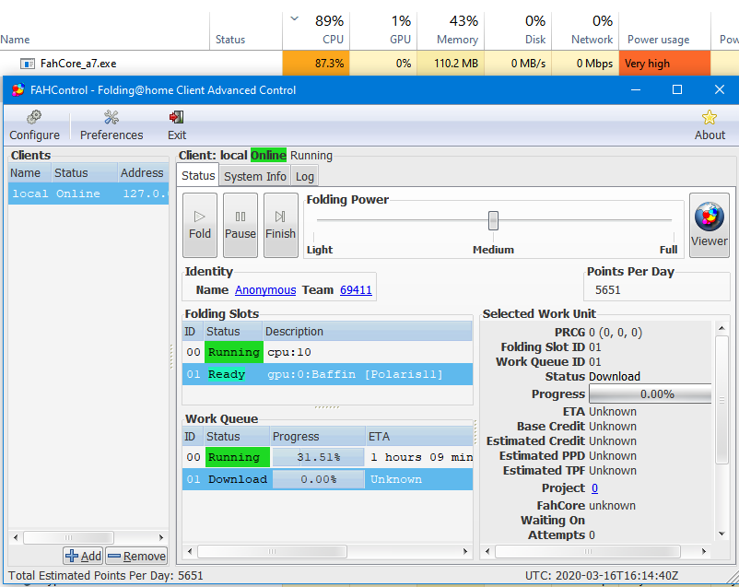The width and height of the screenshot is (739, 587).
Task: Maximize the FAHControl window
Action: pyautogui.click(x=677, y=89)
